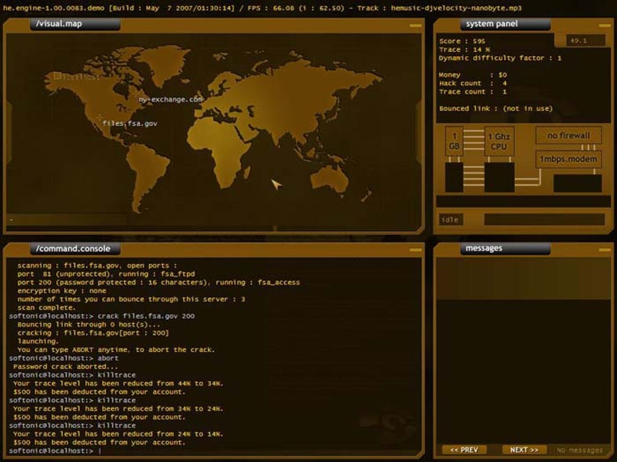Click the progress bar beside idle status
This screenshot has width=617, height=462.
click(544, 219)
